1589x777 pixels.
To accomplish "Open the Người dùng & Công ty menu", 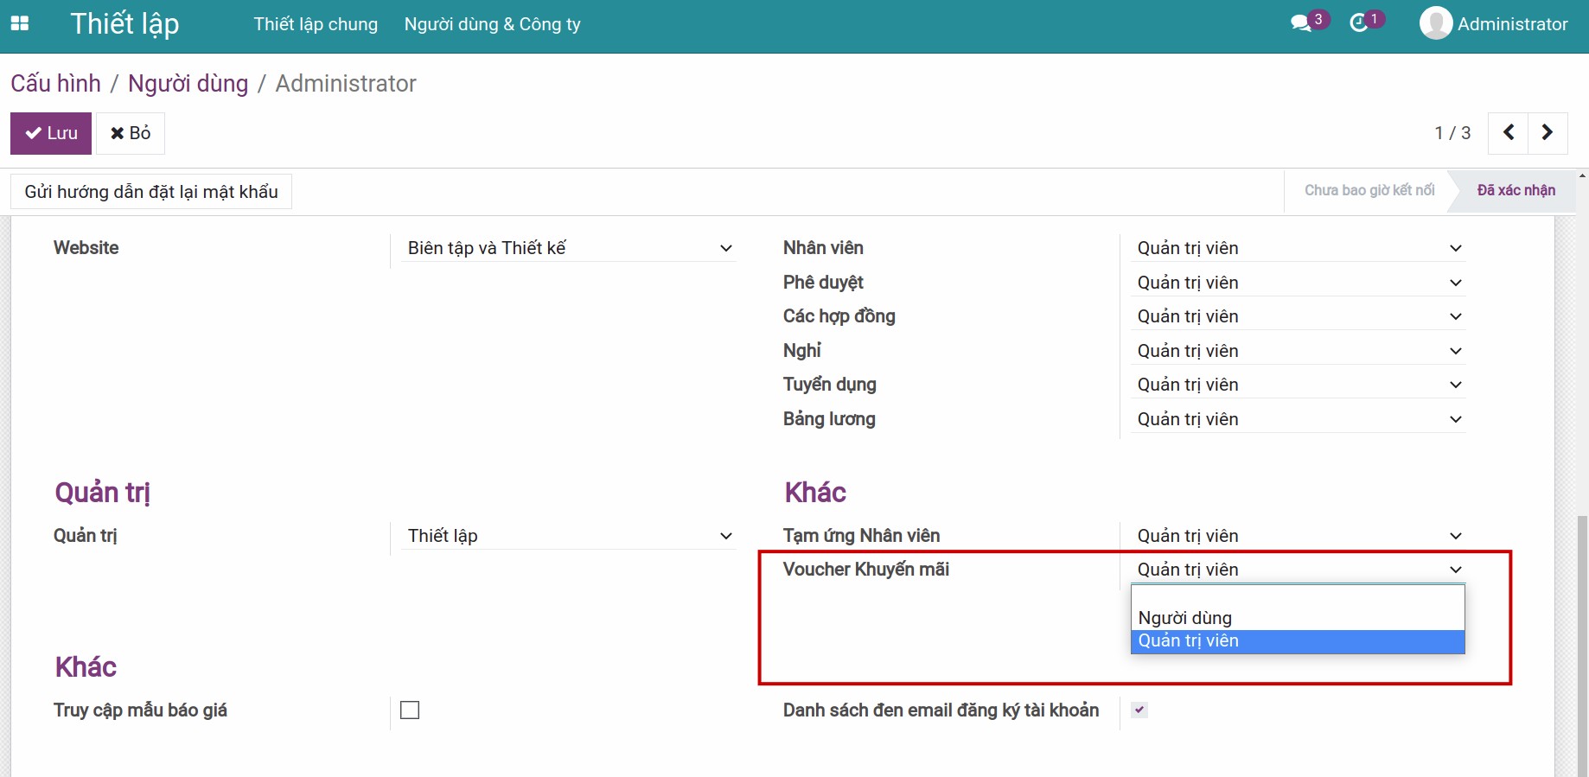I will coord(493,24).
